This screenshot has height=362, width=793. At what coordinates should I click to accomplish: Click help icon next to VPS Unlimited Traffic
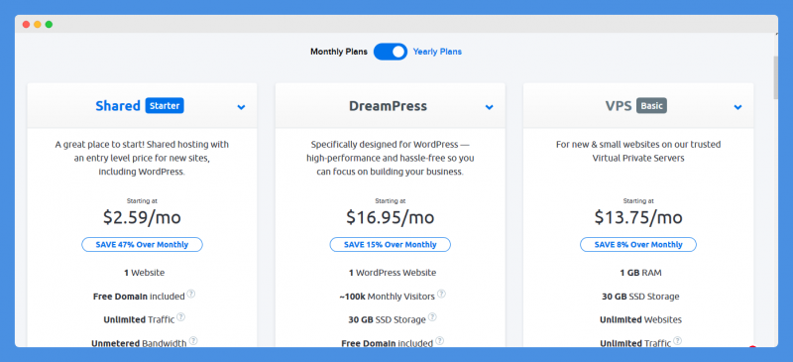pos(677,341)
